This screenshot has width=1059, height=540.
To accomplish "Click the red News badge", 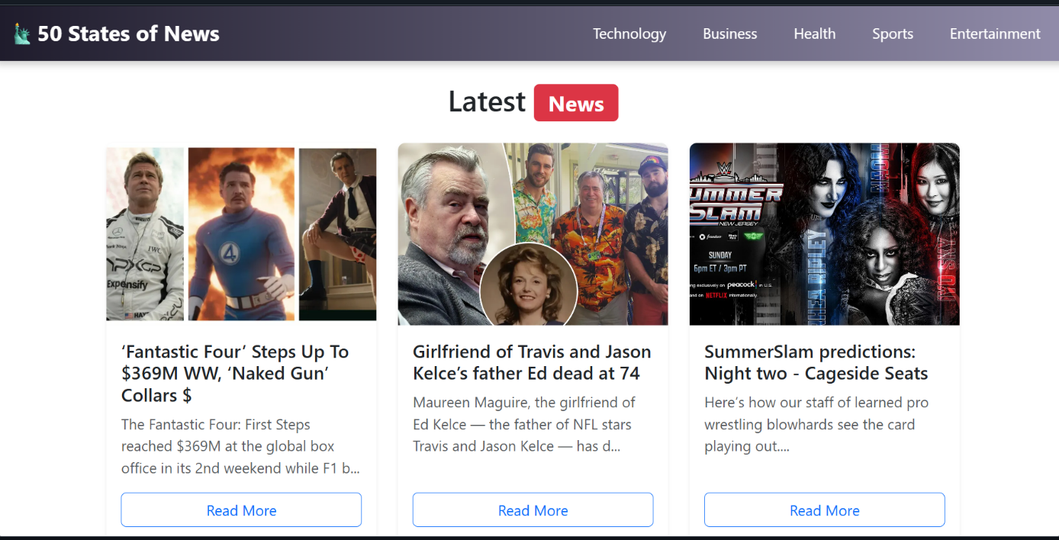I will 575,103.
